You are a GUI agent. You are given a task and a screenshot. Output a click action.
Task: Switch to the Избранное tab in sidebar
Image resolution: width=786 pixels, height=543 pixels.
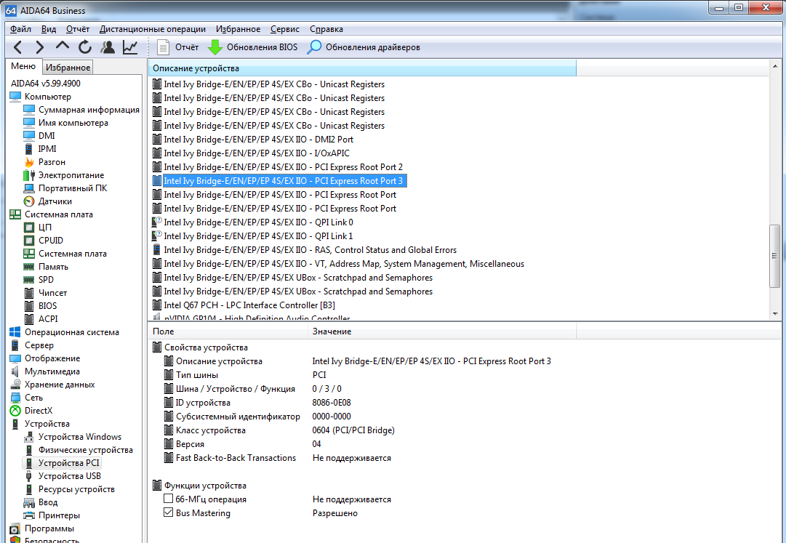coord(68,67)
